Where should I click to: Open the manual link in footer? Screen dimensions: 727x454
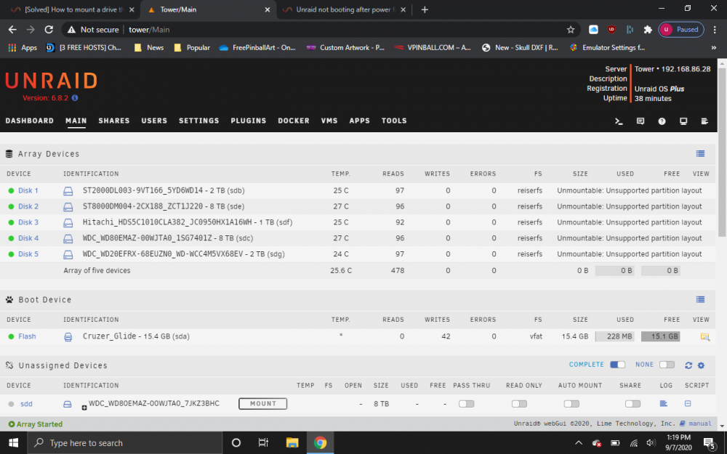point(699,423)
